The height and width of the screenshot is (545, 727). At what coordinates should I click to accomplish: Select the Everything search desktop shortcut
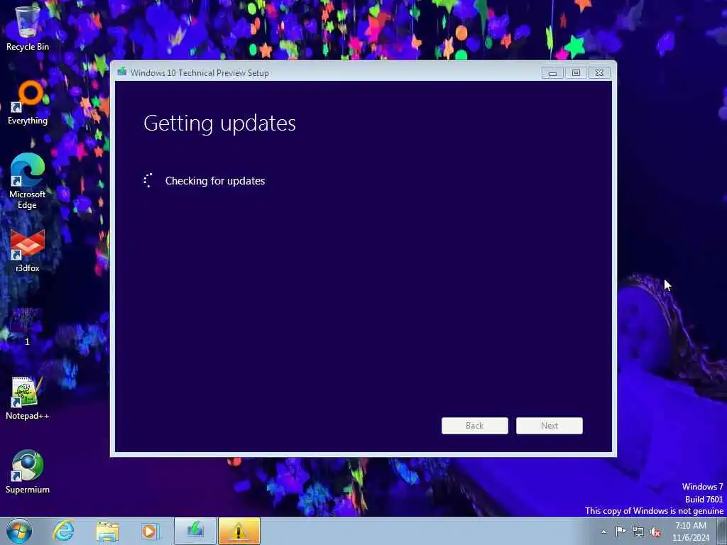(28, 102)
